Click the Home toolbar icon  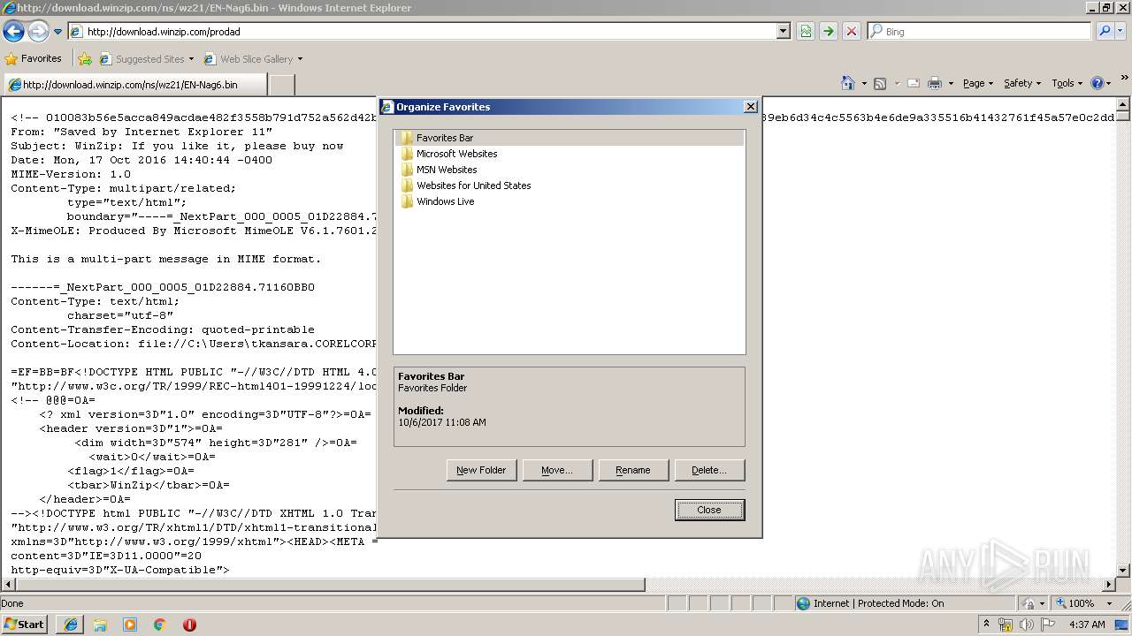coord(848,83)
